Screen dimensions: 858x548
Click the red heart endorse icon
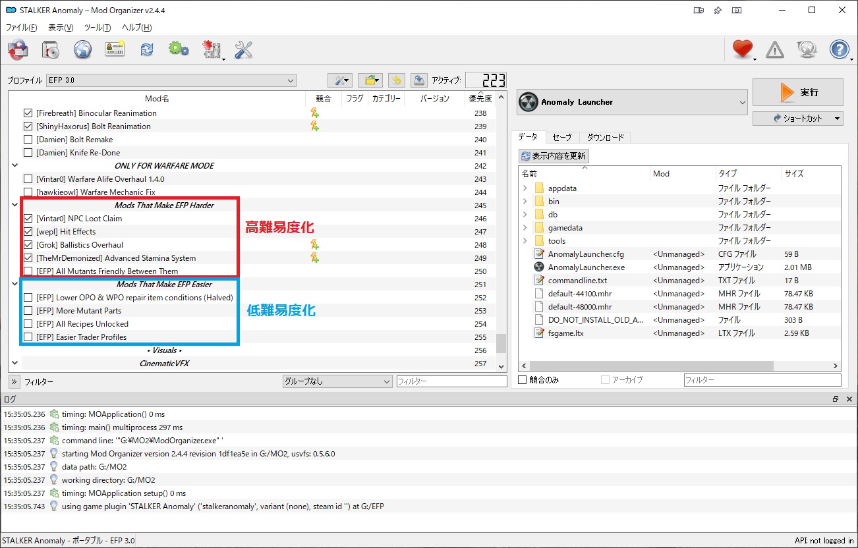pos(742,49)
